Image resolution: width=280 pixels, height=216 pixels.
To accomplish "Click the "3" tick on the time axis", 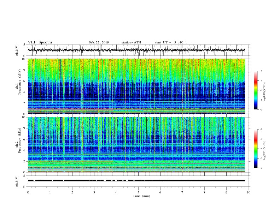I will (94, 192).
